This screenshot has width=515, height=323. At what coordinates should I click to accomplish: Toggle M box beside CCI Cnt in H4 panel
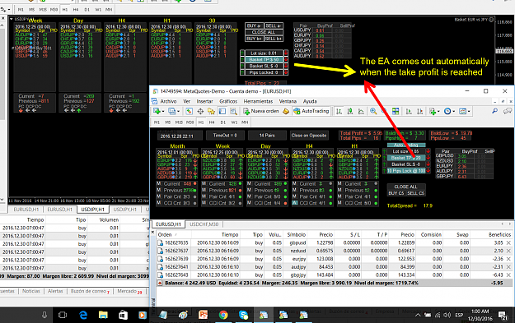295,203
